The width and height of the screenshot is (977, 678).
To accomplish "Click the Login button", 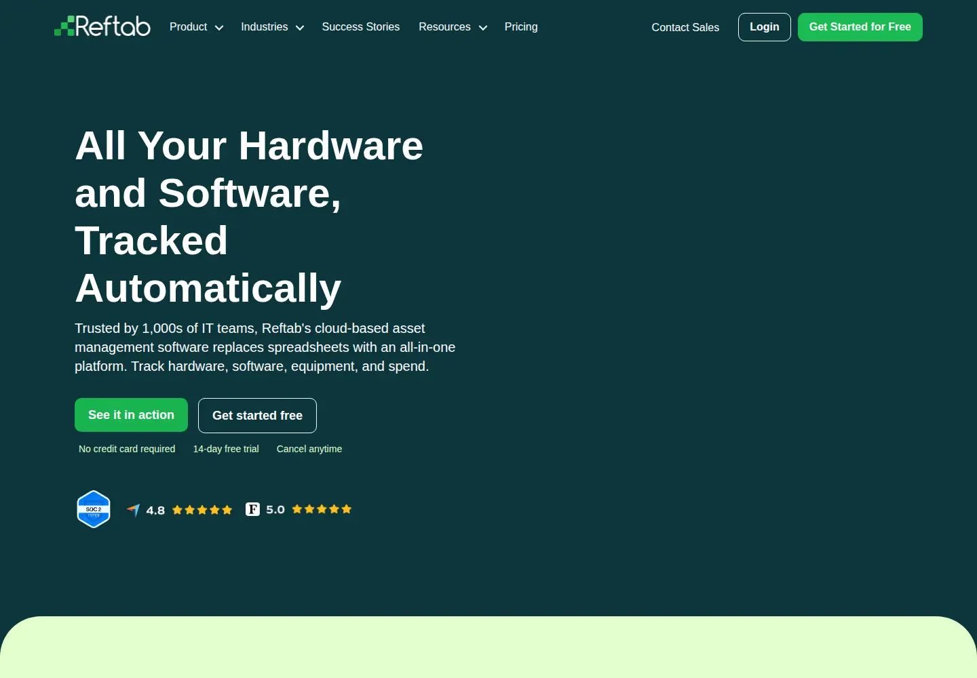I will click(x=765, y=27).
